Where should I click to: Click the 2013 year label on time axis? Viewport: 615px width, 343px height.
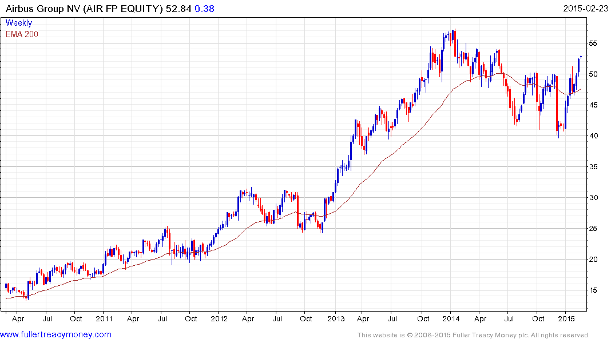(336, 318)
